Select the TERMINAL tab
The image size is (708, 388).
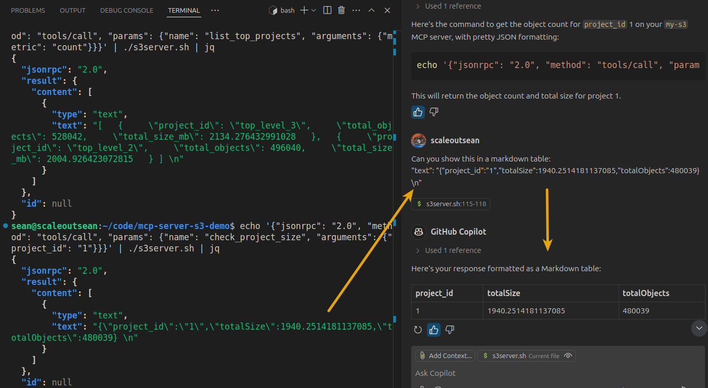[184, 10]
